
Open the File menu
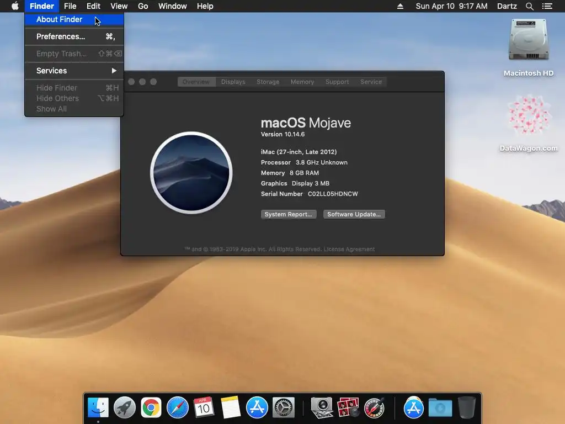tap(70, 6)
